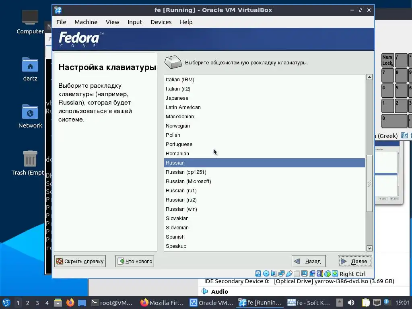
Task: Open the Computer desktop icon
Action: 30,22
